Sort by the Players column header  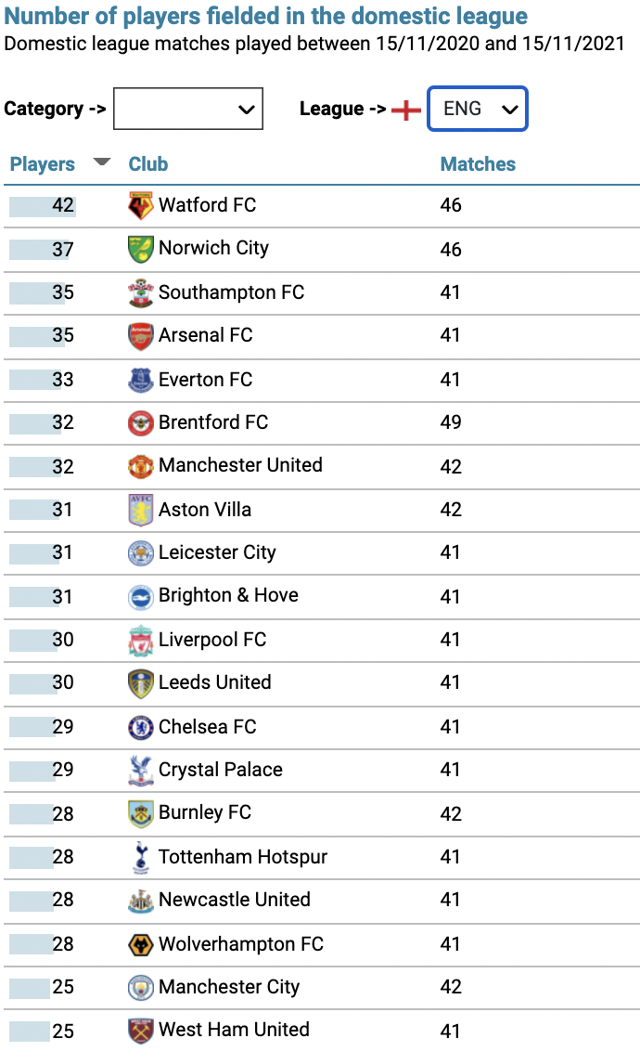point(42,164)
